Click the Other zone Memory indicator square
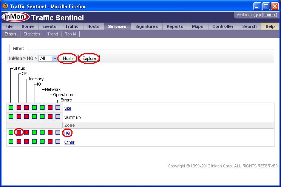 [x=26, y=141]
